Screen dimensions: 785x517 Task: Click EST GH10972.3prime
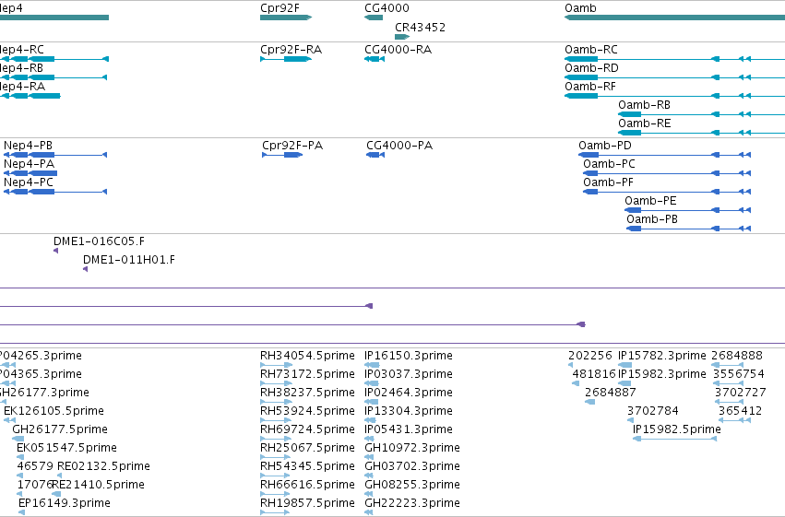[411, 448]
